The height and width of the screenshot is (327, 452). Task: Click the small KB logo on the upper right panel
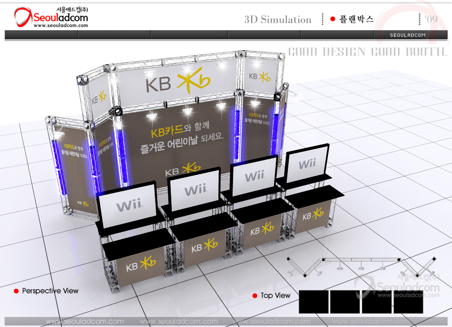260,77
